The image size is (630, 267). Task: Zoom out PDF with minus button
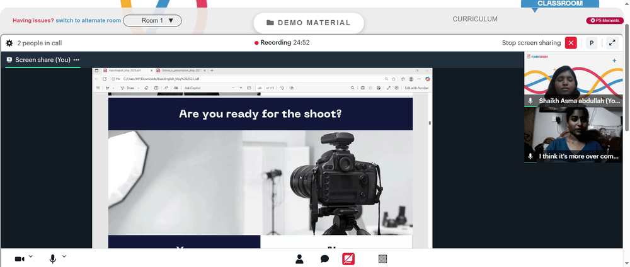[233, 88]
